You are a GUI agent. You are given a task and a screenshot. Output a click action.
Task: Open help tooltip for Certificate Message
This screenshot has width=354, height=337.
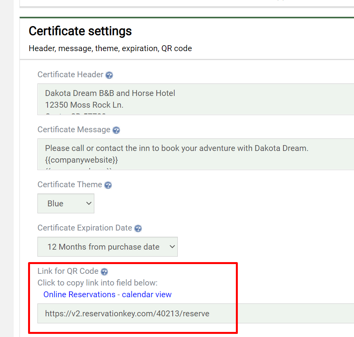click(116, 130)
